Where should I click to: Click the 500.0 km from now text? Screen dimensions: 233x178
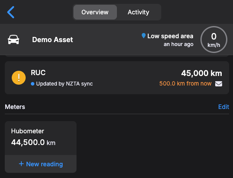[x=185, y=84]
